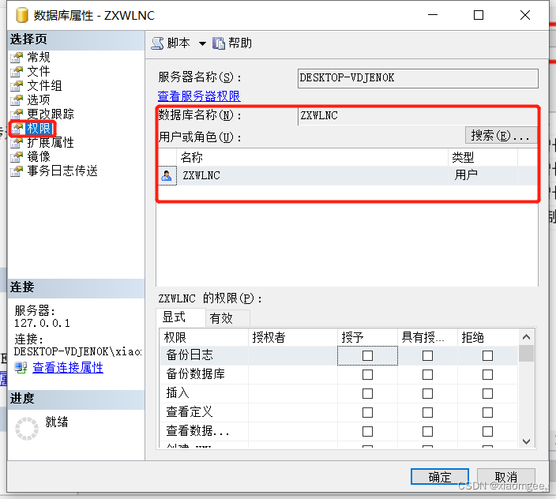This screenshot has width=556, height=499.
Task: Click the 帮助 toolbar button
Action: pyautogui.click(x=232, y=43)
